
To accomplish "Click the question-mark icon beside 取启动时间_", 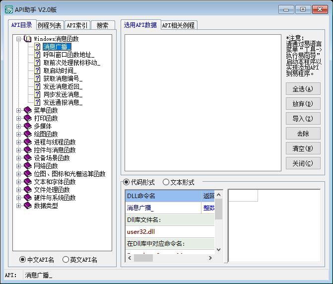I will (x=37, y=71).
